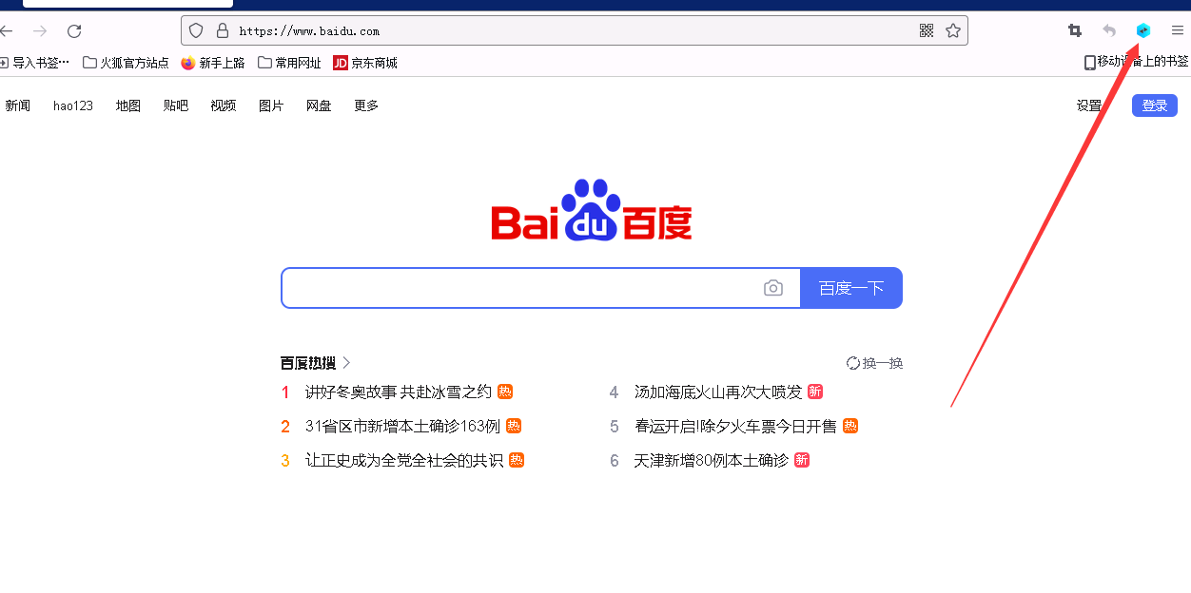Click the Firefox icon beside 新手上路
1191x593 pixels.
pyautogui.click(x=188, y=63)
